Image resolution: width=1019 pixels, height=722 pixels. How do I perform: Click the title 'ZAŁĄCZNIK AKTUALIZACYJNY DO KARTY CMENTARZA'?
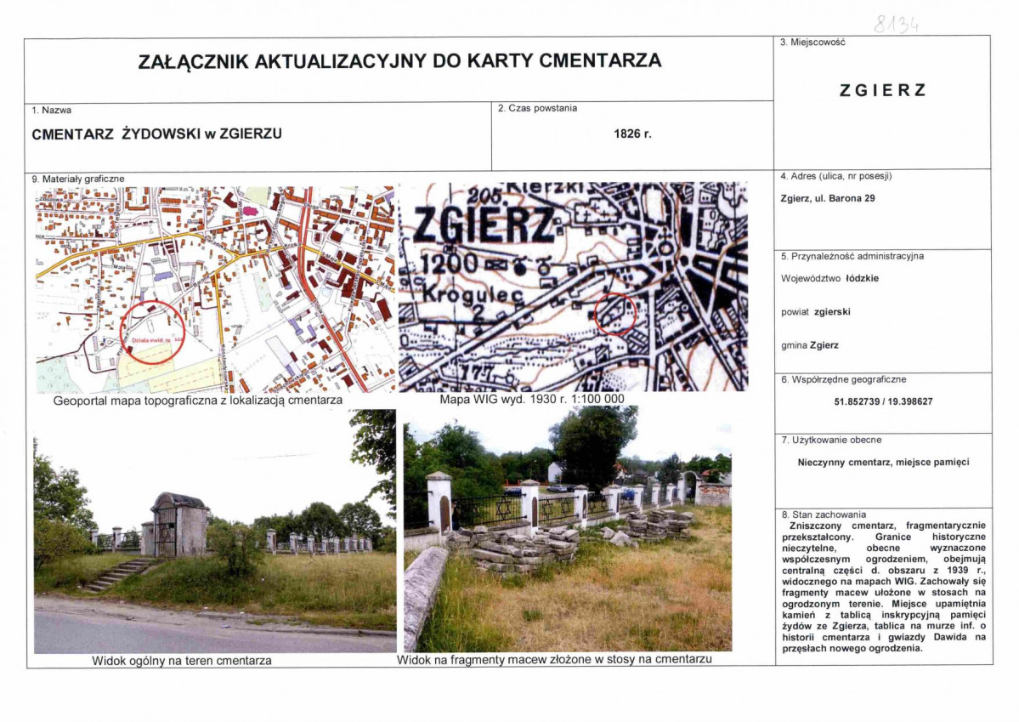[399, 61]
